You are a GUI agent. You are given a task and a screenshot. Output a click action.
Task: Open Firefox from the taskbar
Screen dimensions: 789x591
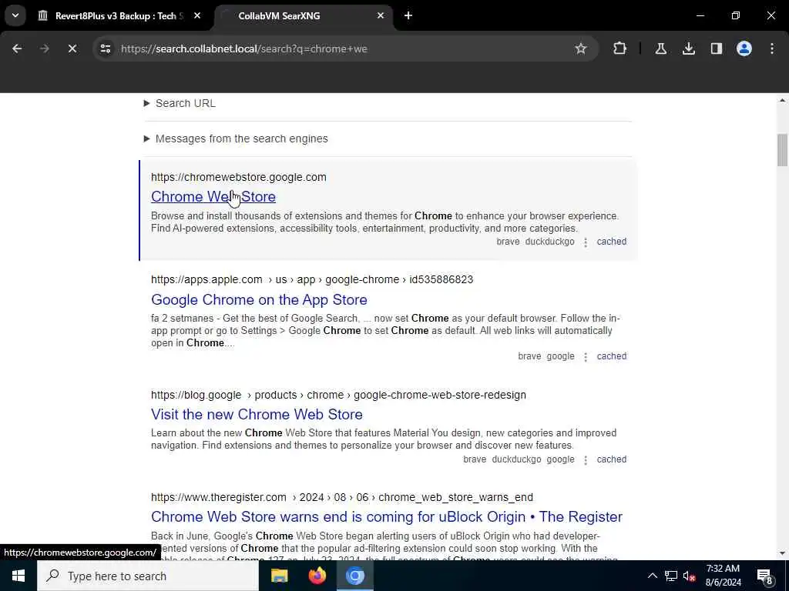pos(317,576)
